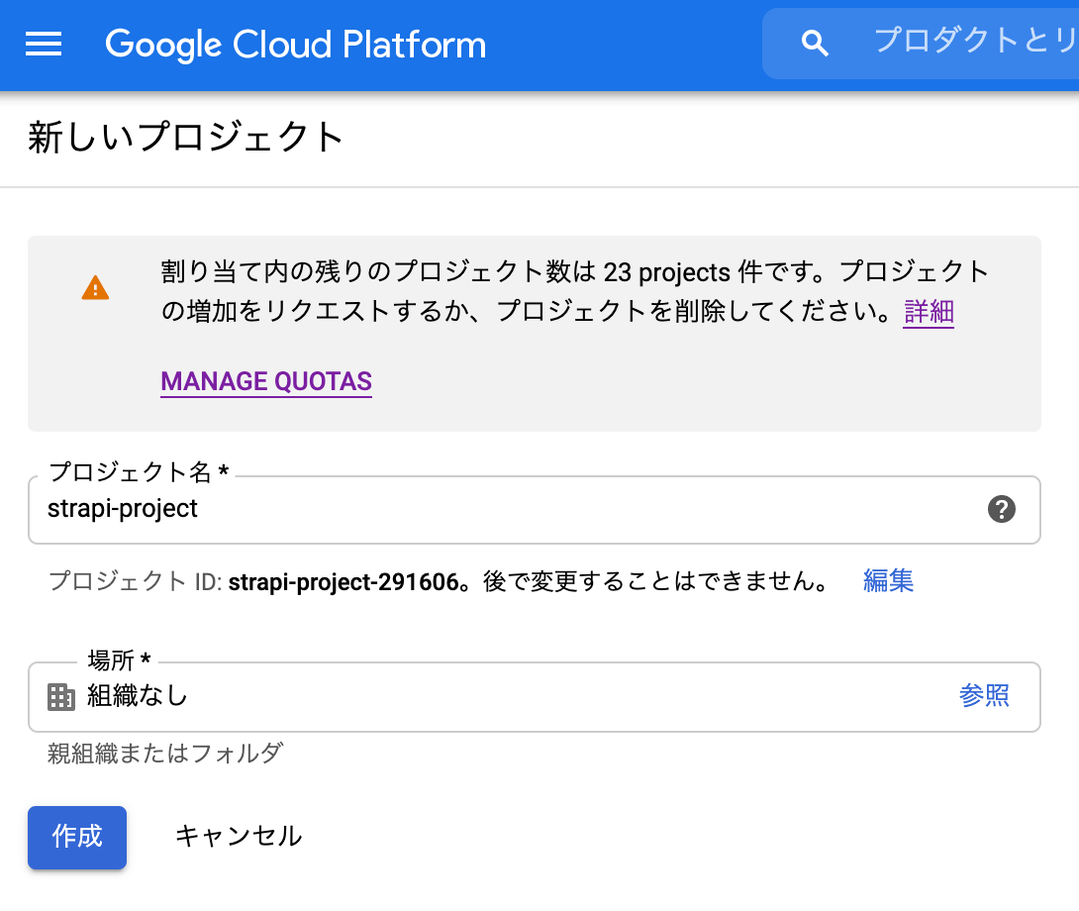
Task: Click the Google Cloud Platform logo
Action: click(295, 45)
